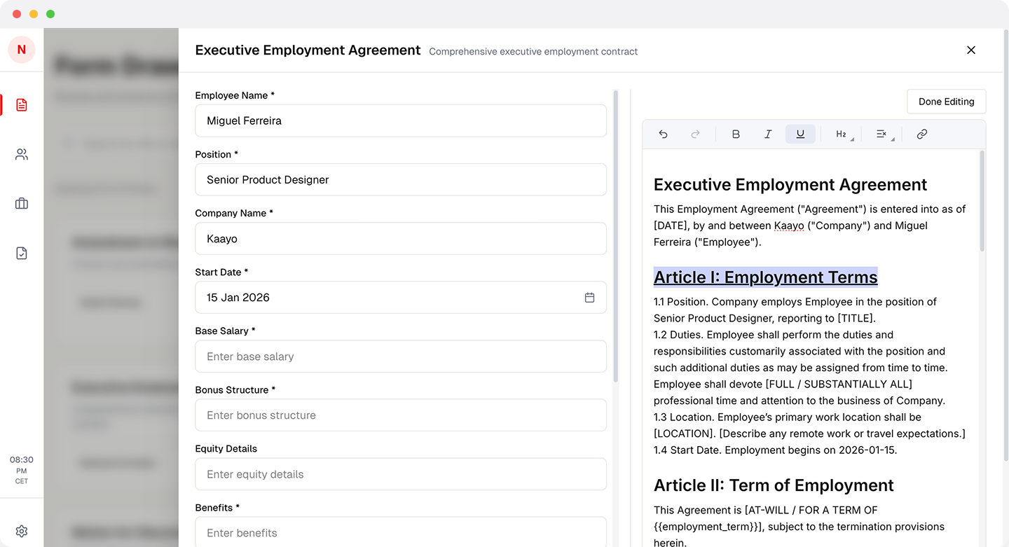Click the N avatar at the top of sidebar

(x=21, y=50)
